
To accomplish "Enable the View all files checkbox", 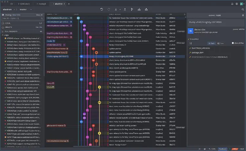I will pyautogui.click(x=233, y=43).
